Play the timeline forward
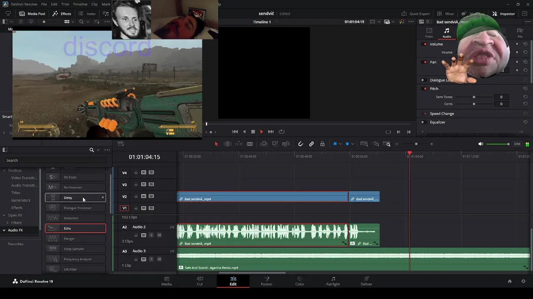The image size is (533, 299). tap(262, 132)
